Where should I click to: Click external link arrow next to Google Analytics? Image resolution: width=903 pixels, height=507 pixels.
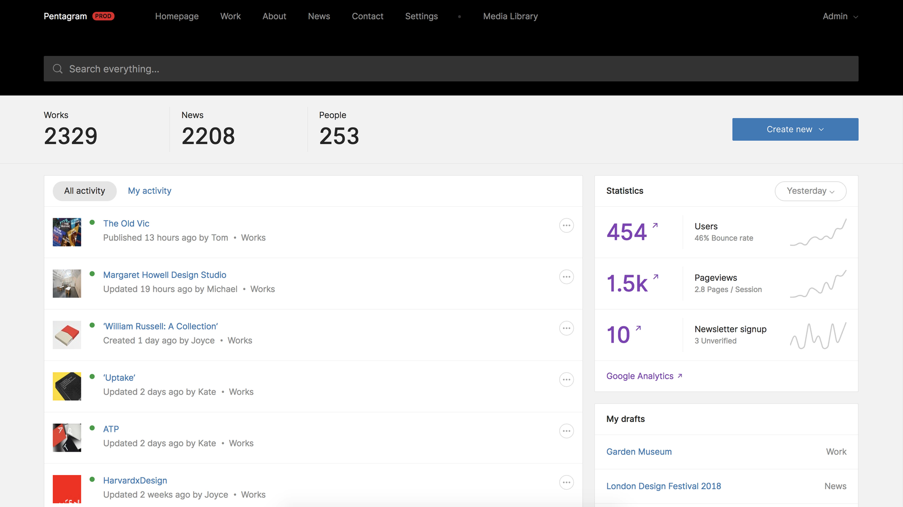point(680,376)
